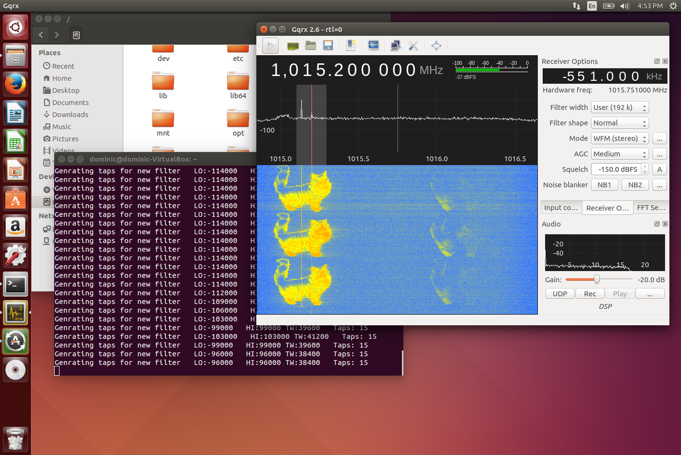
Task: Open the opt folder
Action: pos(238,123)
